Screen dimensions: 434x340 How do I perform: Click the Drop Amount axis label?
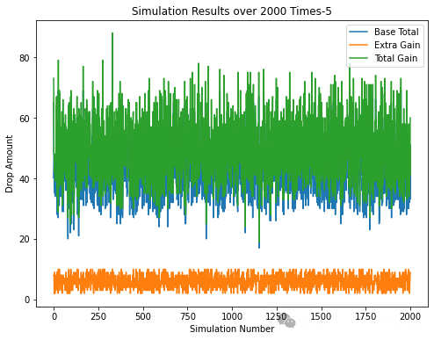pyautogui.click(x=9, y=164)
